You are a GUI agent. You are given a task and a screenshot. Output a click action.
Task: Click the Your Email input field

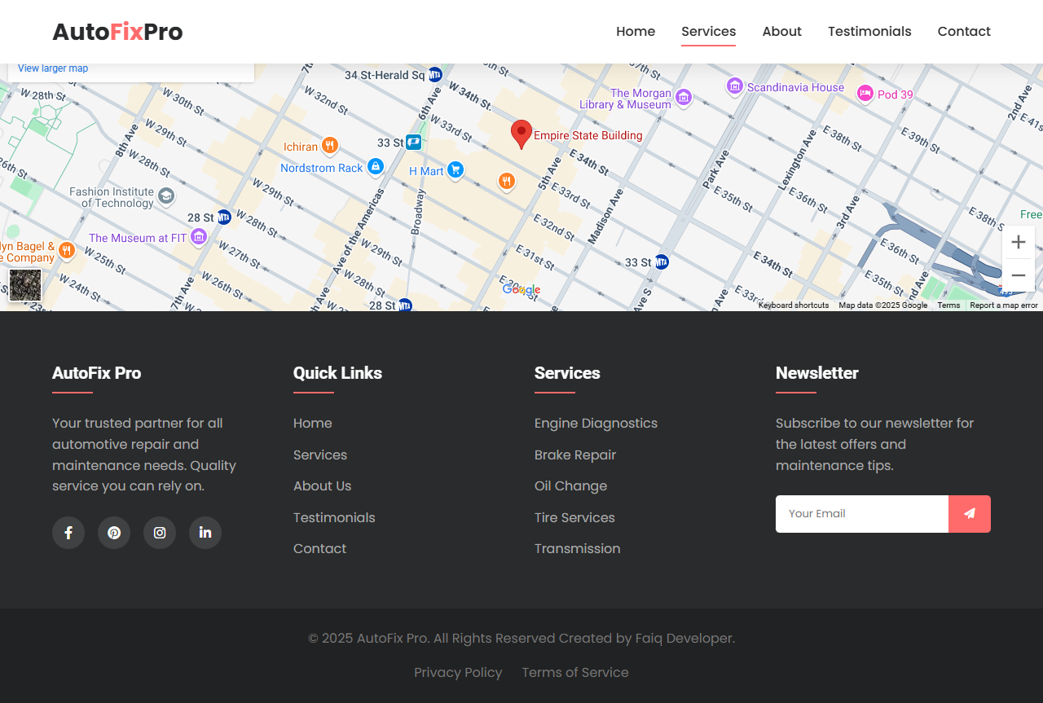(x=861, y=514)
